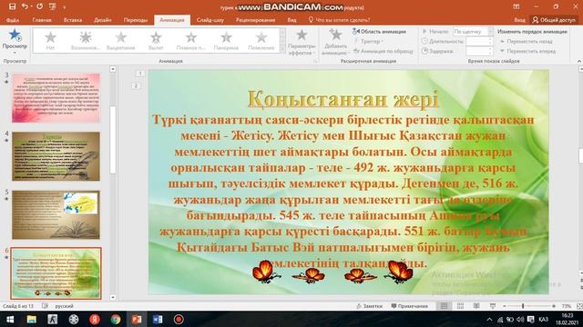The image size is (583, 327).
Task: Select the Панорама animation effect
Action: click(226, 40)
